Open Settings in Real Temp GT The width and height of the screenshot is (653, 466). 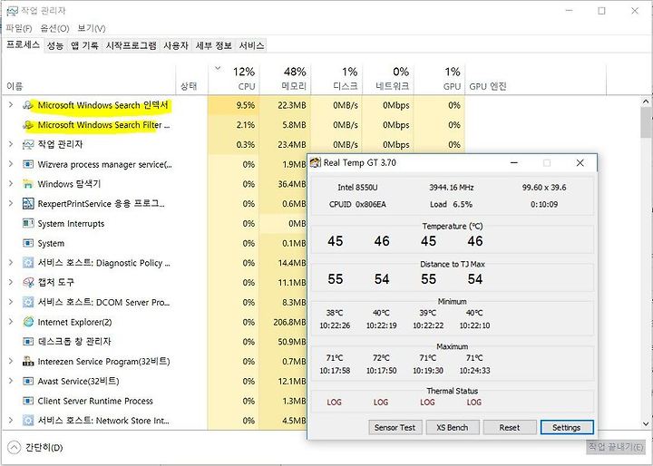566,427
